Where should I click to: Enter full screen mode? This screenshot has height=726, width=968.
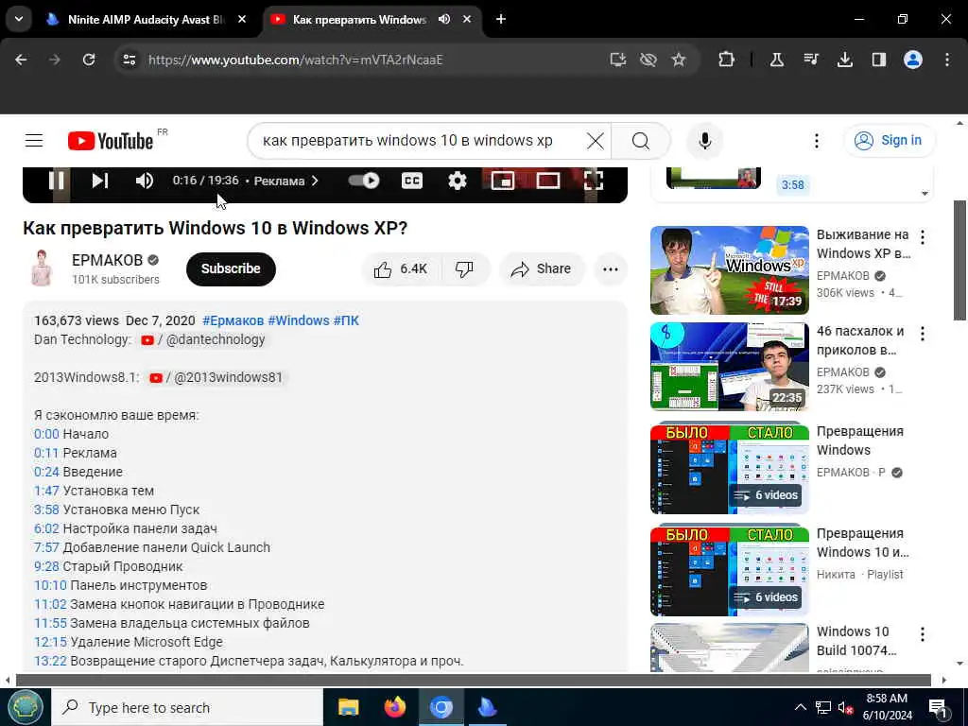(594, 181)
